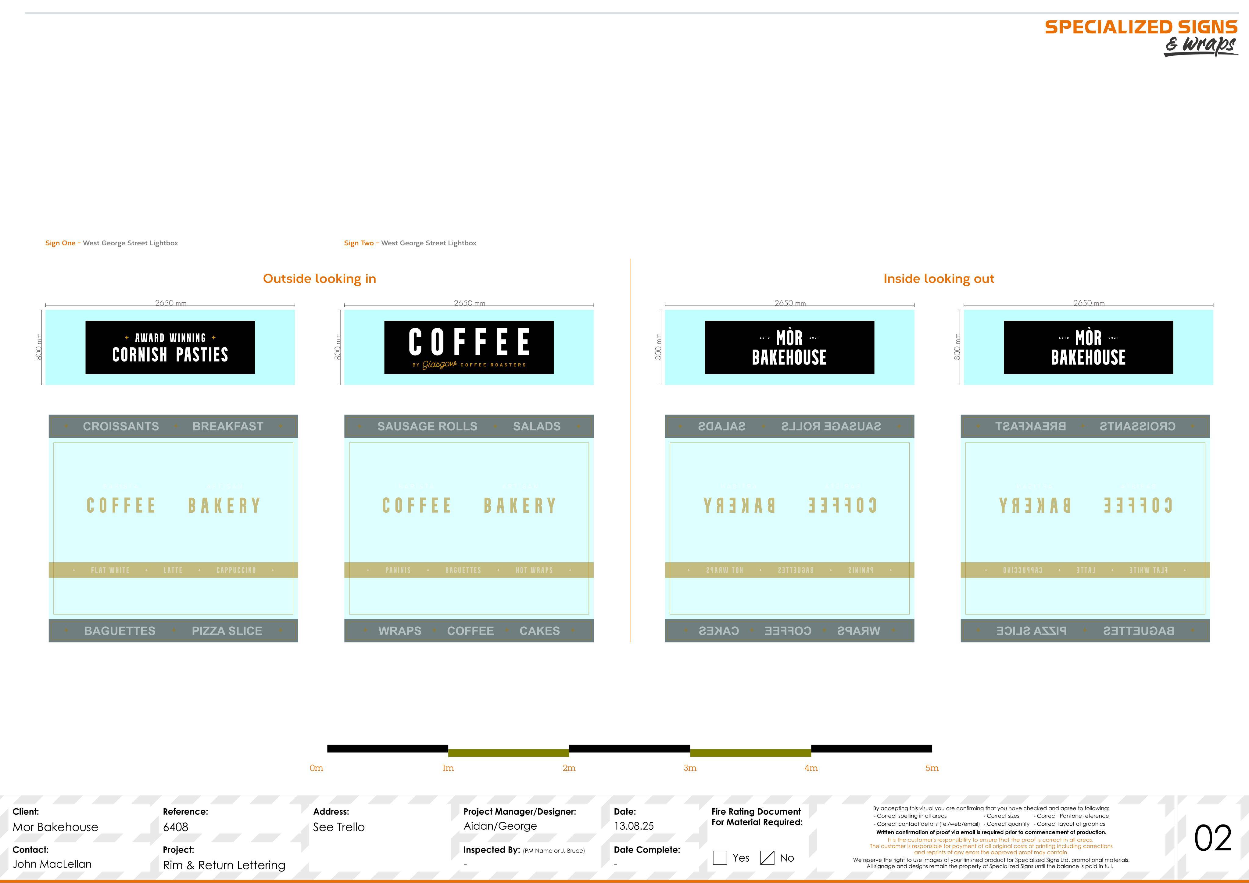Click the 'Outside looking in' heading
The height and width of the screenshot is (883, 1249).
click(319, 279)
